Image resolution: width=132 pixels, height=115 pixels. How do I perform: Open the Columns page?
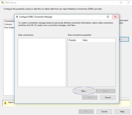click(8, 24)
